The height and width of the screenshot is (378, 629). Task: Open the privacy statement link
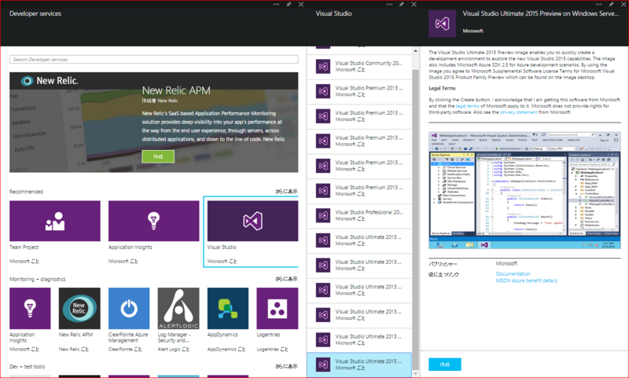point(518,112)
